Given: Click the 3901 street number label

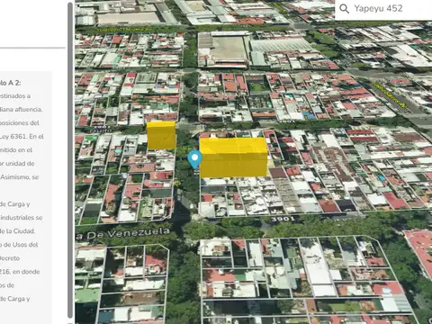Looking at the screenshot, I should 283,219.
